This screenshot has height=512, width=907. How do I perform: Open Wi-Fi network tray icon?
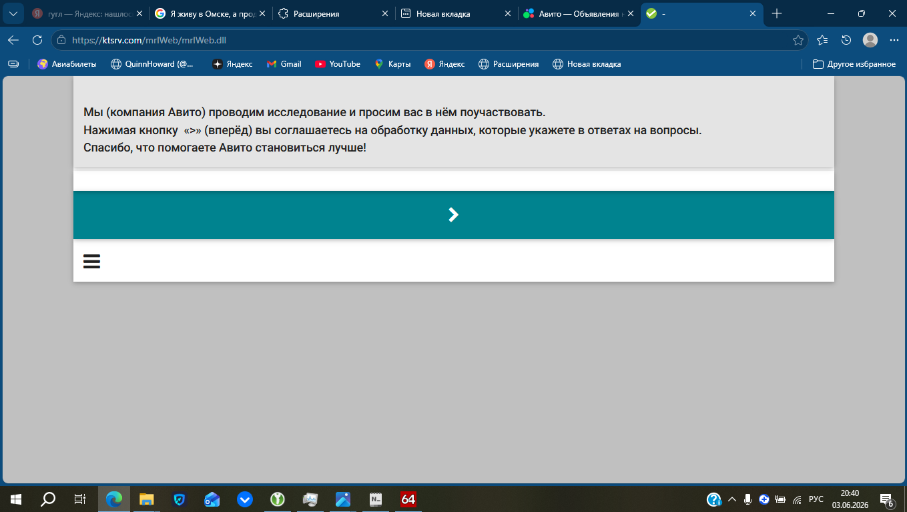[797, 499]
